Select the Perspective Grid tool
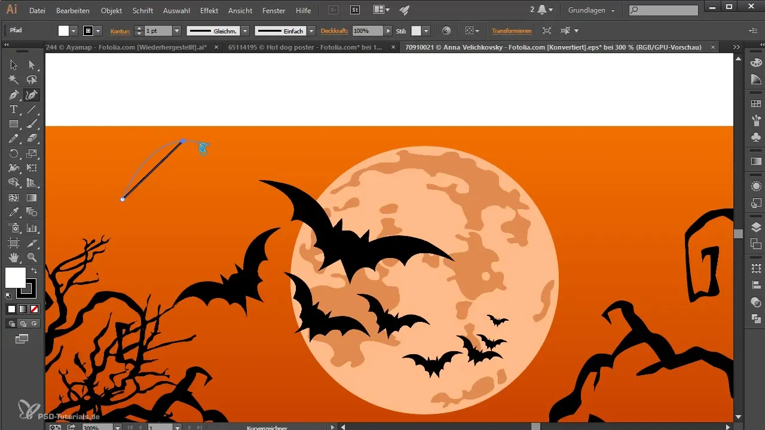 (32, 183)
